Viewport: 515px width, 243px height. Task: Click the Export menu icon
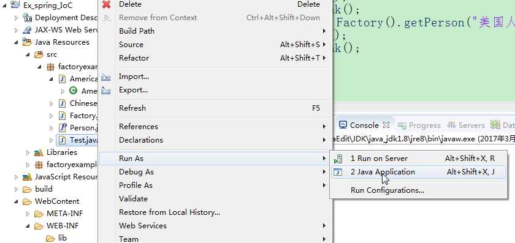(105, 90)
